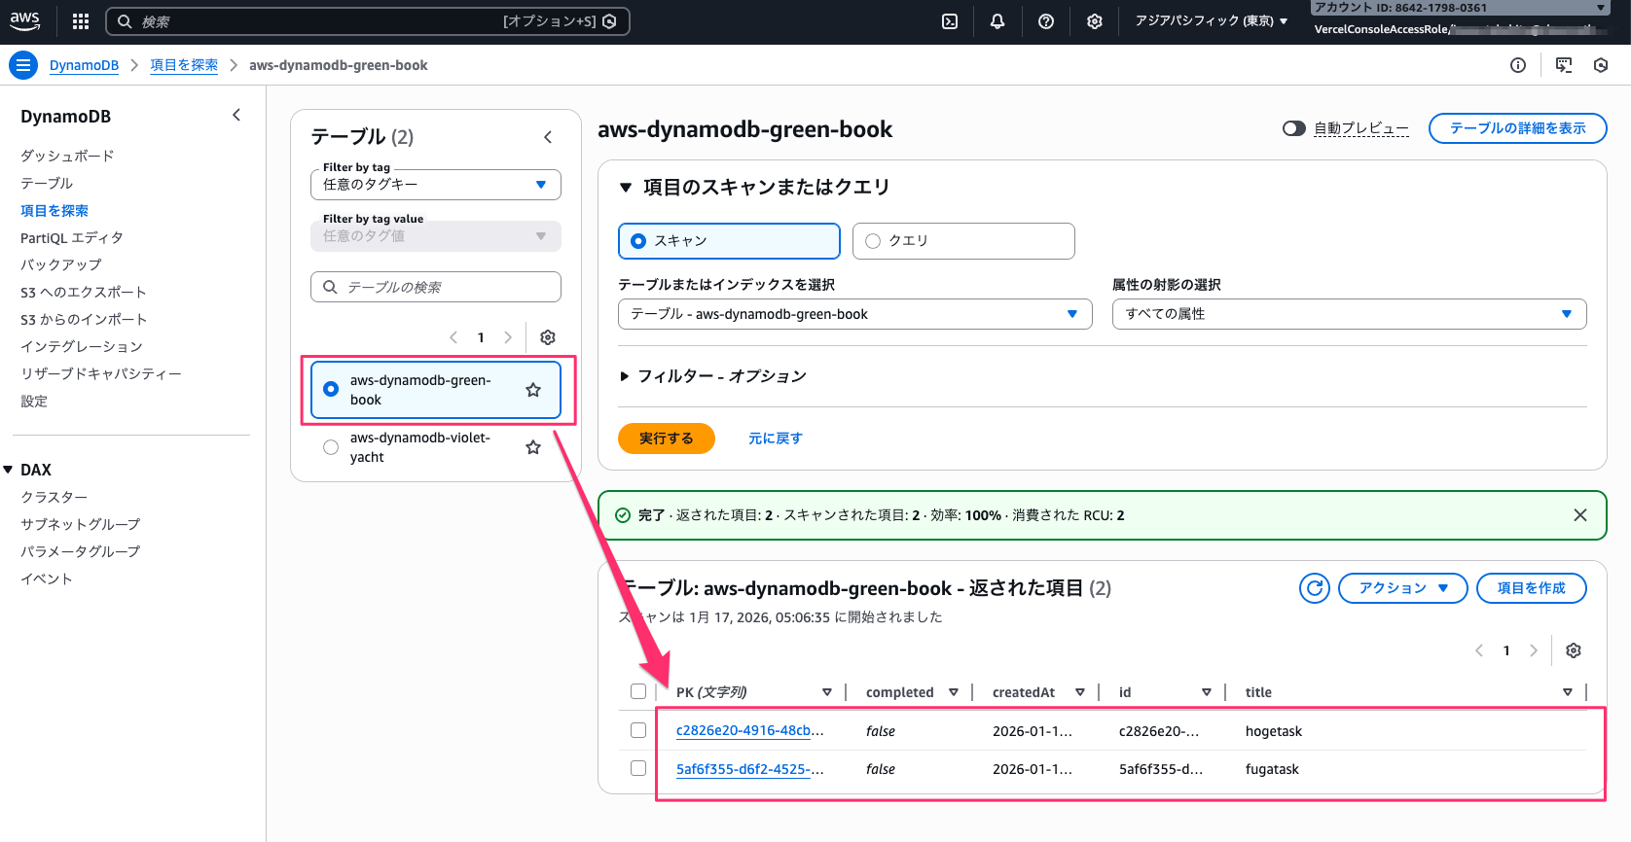Select the クエリ radio option

[x=873, y=241]
